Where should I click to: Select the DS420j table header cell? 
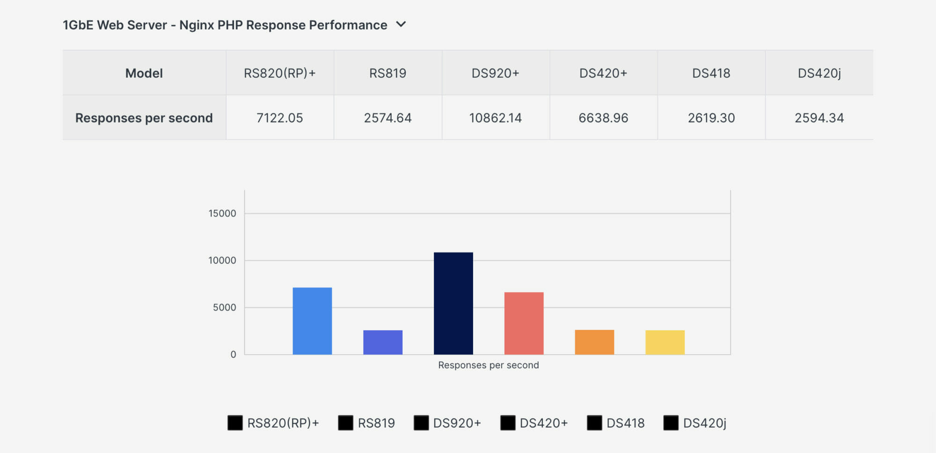coord(819,73)
